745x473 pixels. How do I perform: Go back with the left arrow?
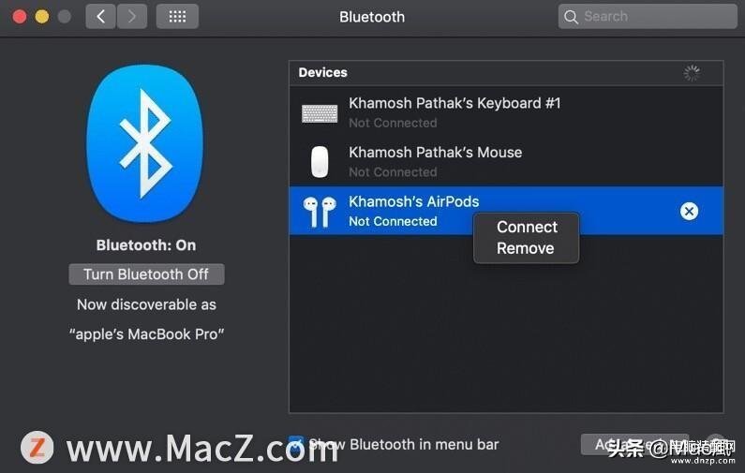tap(100, 17)
